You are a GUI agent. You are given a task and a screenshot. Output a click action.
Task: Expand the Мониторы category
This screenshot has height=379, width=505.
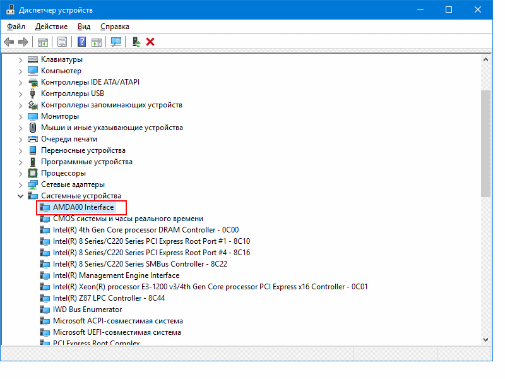(x=20, y=117)
